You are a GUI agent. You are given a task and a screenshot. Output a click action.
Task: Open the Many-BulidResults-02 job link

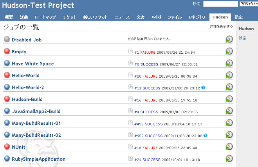36,135
